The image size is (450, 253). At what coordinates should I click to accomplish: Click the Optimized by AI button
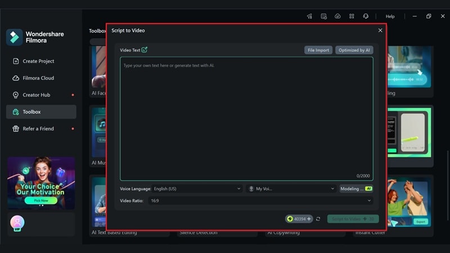click(354, 50)
